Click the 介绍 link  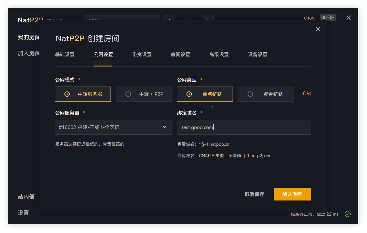point(307,93)
